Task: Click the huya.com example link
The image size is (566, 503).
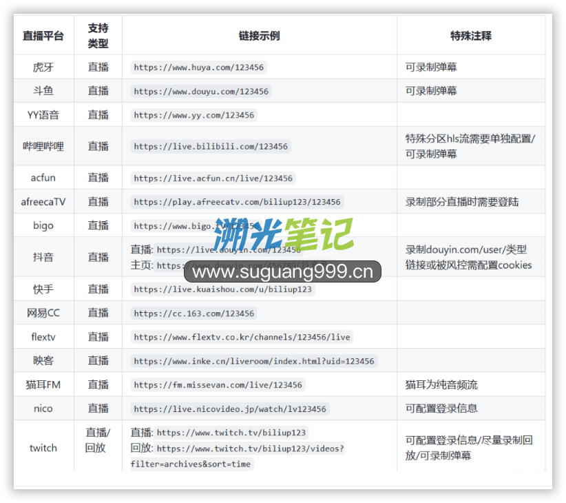Action: (x=198, y=68)
